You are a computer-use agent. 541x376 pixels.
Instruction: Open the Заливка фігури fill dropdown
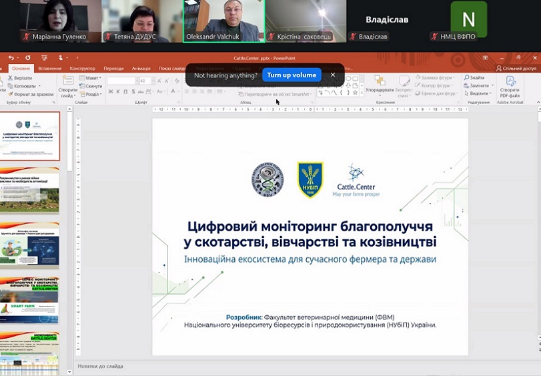coord(436,77)
